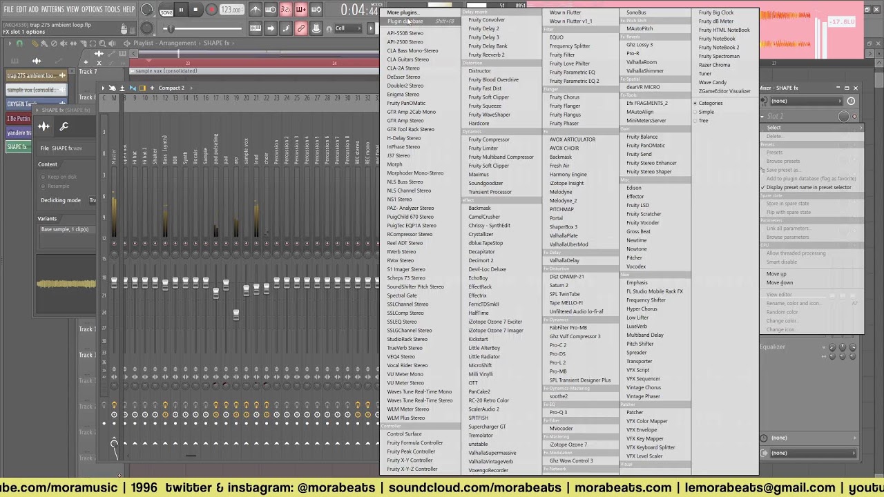
Task: Select the Tree view radio option
Action: (702, 121)
